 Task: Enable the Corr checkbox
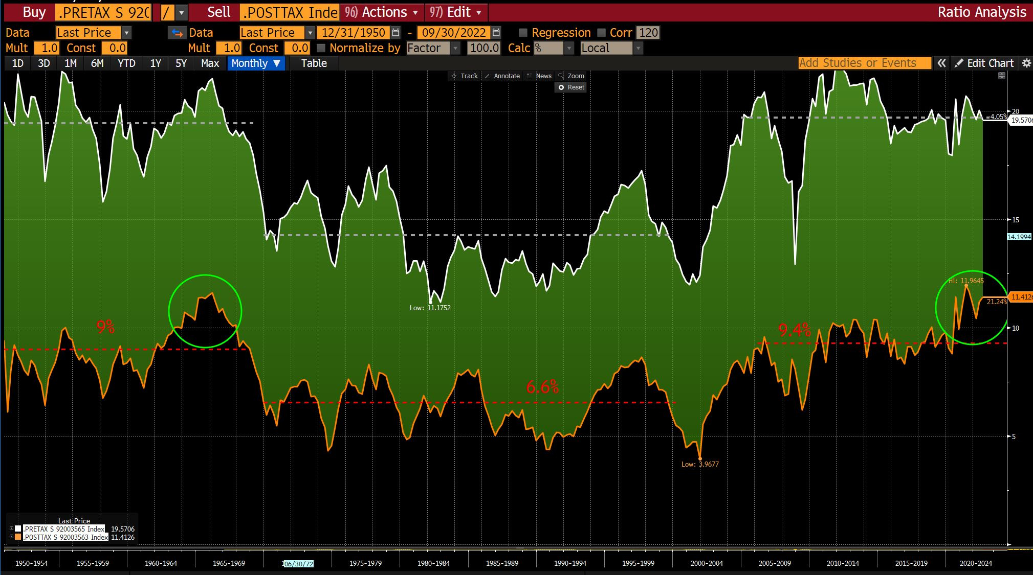[602, 33]
